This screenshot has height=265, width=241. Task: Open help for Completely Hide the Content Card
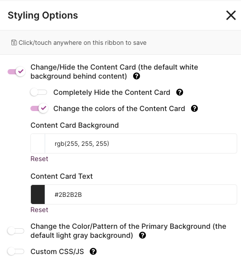(180, 92)
